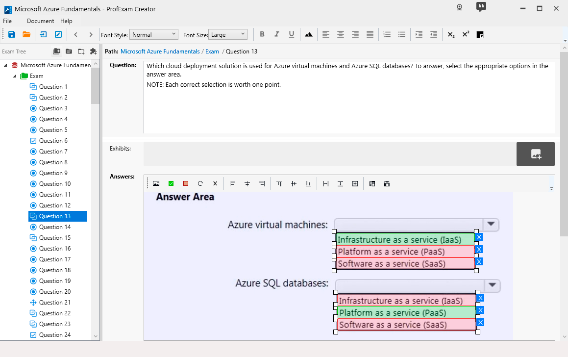Apply numbered list formatting
This screenshot has height=357, width=568.
(x=387, y=34)
